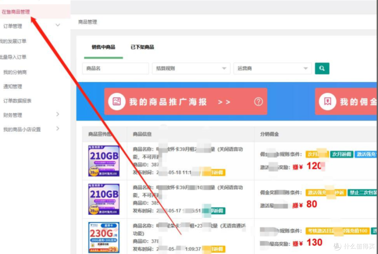Expand the 订单管理 sidebar menu

[13, 26]
